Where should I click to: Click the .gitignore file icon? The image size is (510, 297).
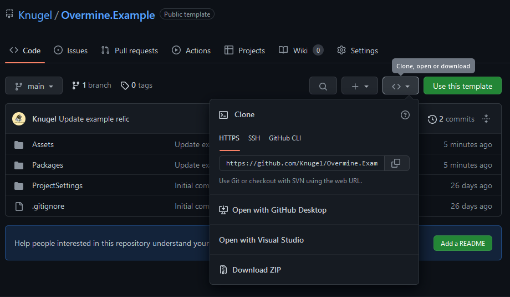tap(19, 207)
